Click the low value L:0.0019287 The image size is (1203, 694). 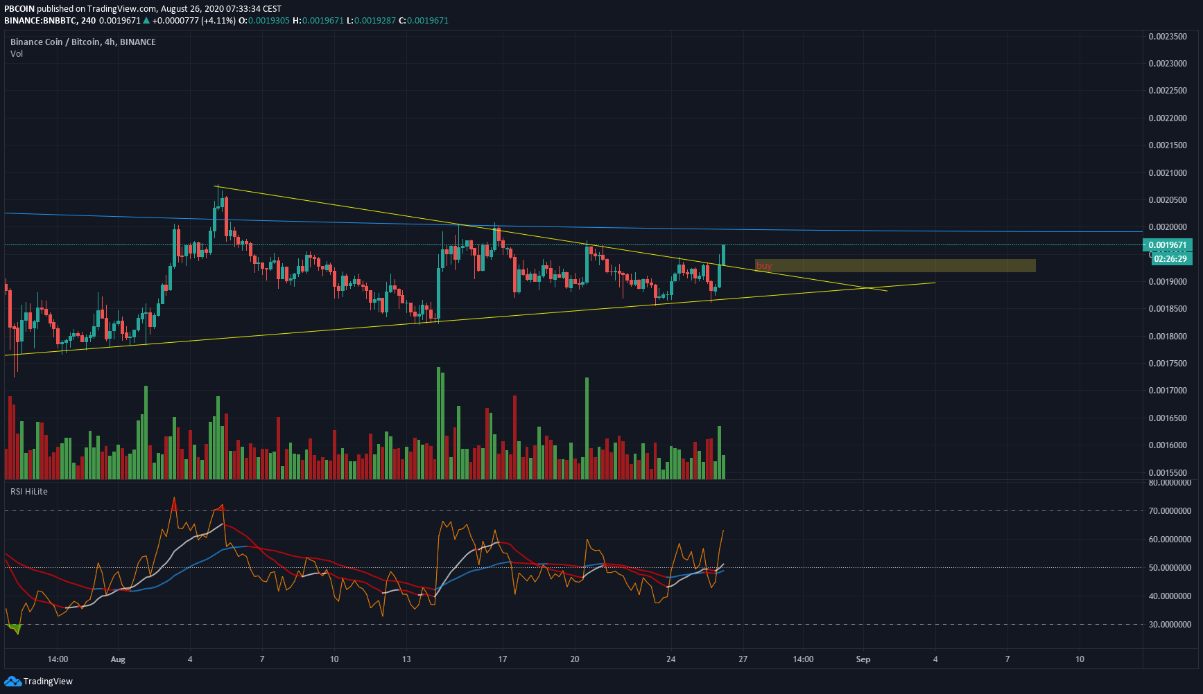[x=371, y=21]
